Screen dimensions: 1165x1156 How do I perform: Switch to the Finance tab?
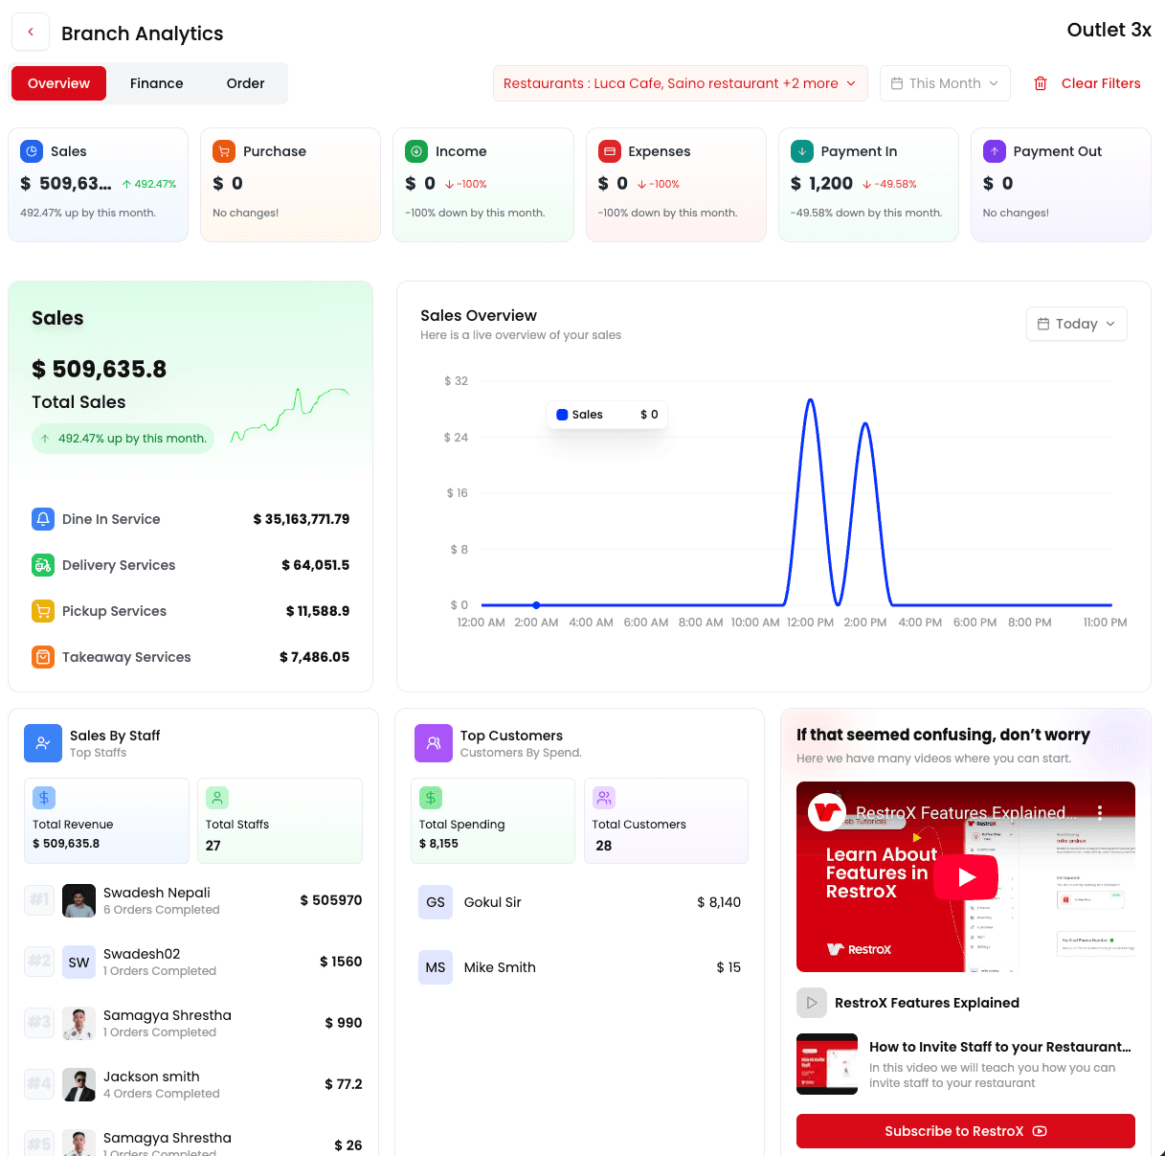[x=156, y=83]
